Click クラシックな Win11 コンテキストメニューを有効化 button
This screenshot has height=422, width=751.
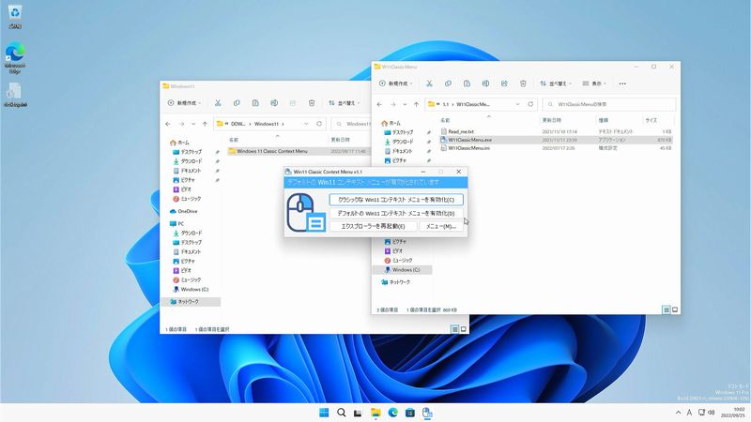coord(396,200)
